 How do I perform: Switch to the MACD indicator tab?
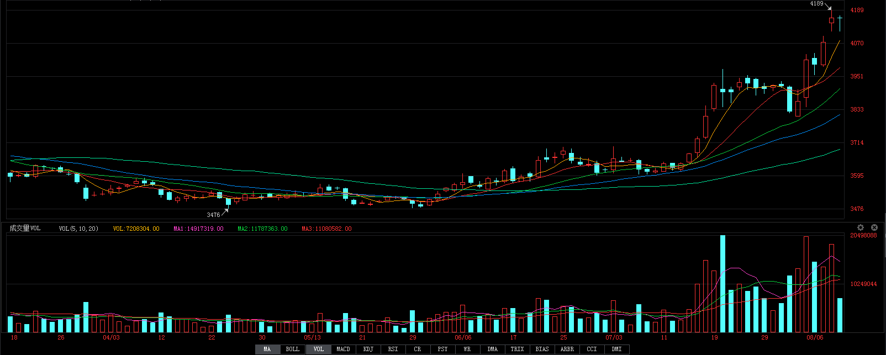point(343,349)
